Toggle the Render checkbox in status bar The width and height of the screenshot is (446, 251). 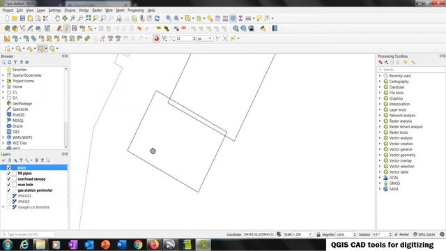pyautogui.click(x=396, y=234)
